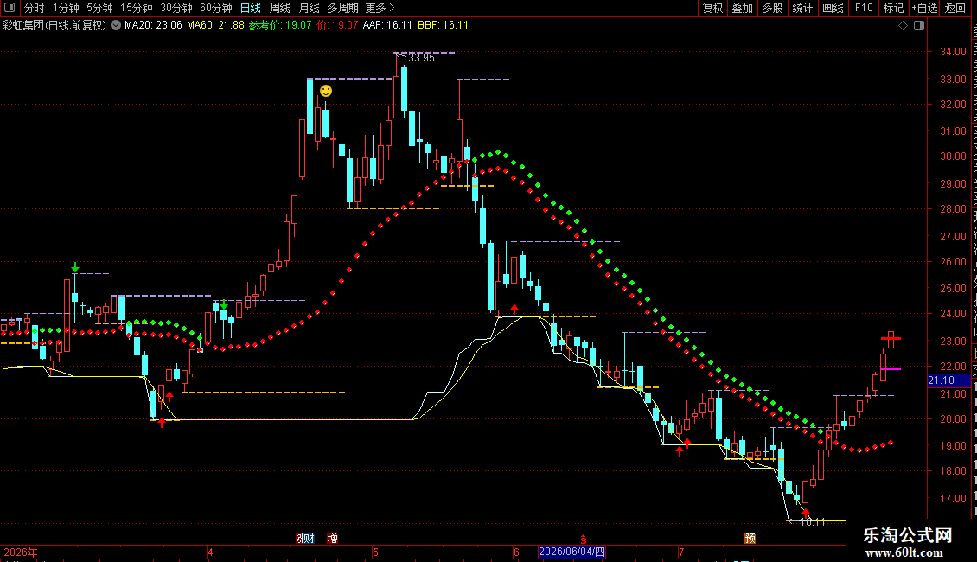
Task: Switch to the 60分钟 period
Action: (x=215, y=8)
